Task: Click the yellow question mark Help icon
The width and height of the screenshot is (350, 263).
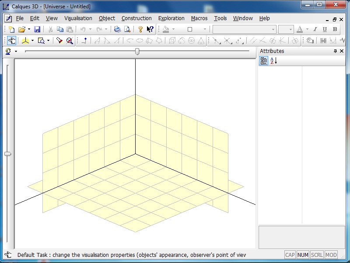Action: tap(140, 29)
